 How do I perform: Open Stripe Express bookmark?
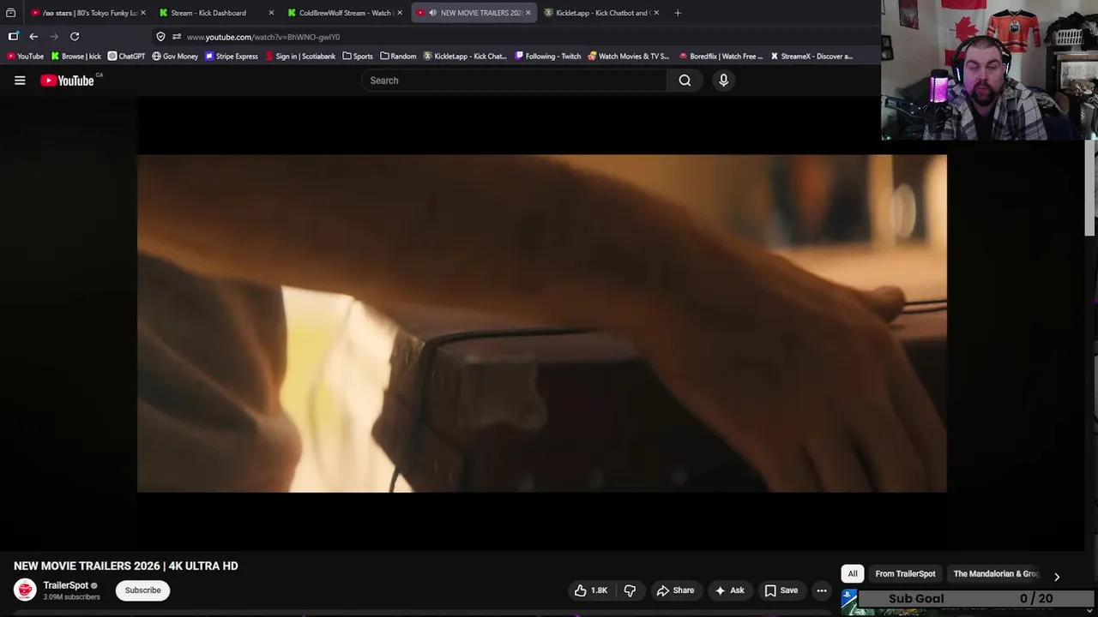tap(232, 57)
